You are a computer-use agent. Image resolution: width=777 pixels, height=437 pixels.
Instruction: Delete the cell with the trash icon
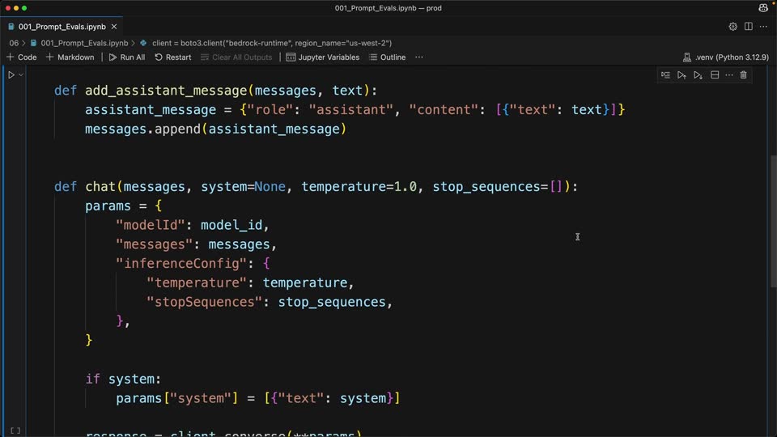tap(743, 74)
